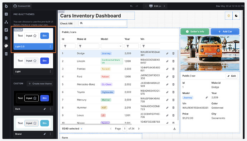Edit the Dark custom theme pencil icon
Image resolution: width=247 pixels, height=141 pixels.
pos(45,109)
